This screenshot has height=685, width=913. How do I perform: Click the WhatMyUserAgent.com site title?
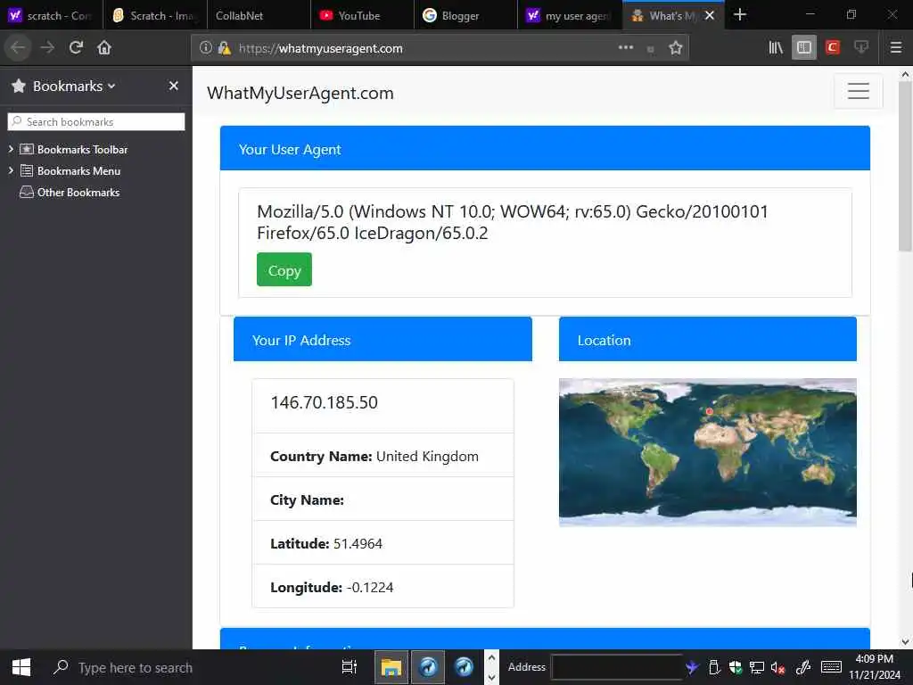tap(300, 93)
